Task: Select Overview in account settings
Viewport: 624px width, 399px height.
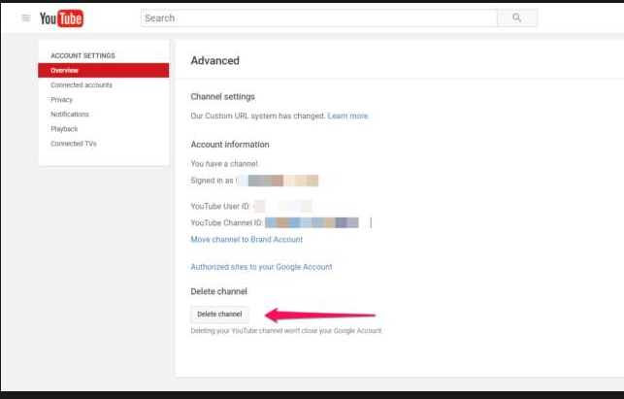Action: [x=104, y=71]
